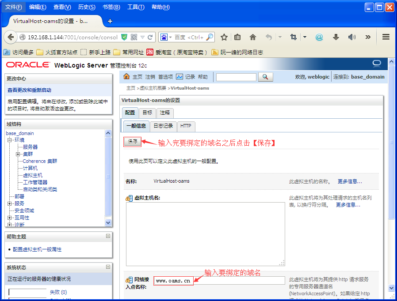Open 虚拟主机概要 breadcrumb link
Image resolution: width=397 pixels, height=301 pixels.
click(x=153, y=88)
